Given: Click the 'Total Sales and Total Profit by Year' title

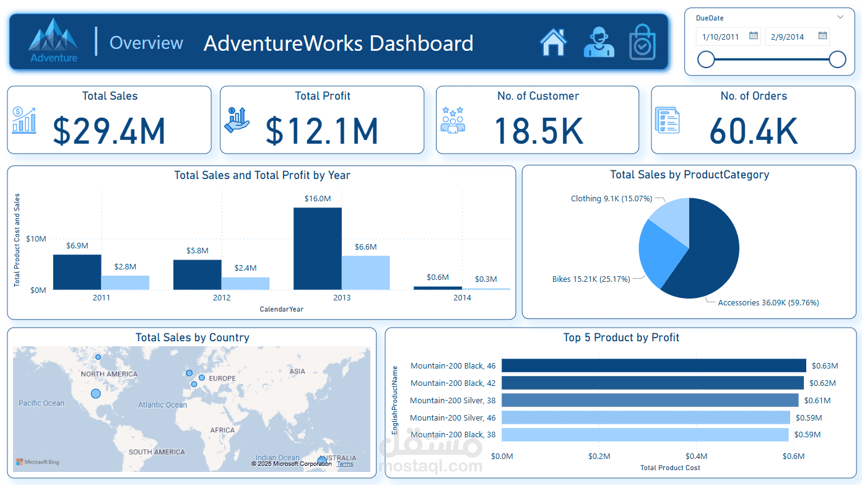Looking at the screenshot, I should pyautogui.click(x=263, y=175).
